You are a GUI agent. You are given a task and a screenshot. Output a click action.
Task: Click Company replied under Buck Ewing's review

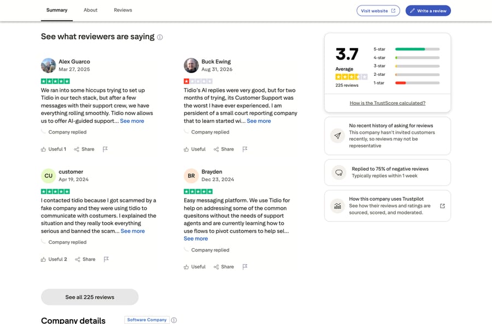(x=210, y=132)
